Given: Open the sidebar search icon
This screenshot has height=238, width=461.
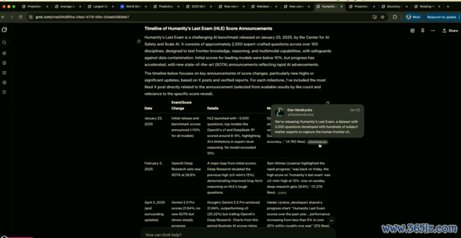Looking at the screenshot, I should 4,43.
